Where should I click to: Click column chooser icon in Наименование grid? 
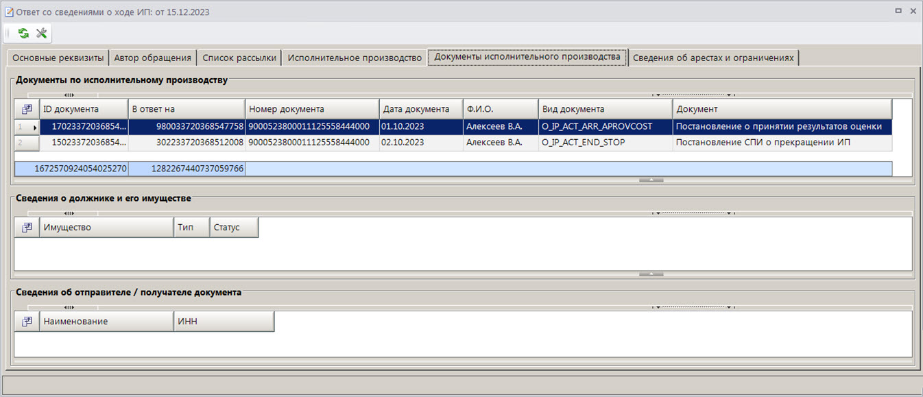coord(27,322)
